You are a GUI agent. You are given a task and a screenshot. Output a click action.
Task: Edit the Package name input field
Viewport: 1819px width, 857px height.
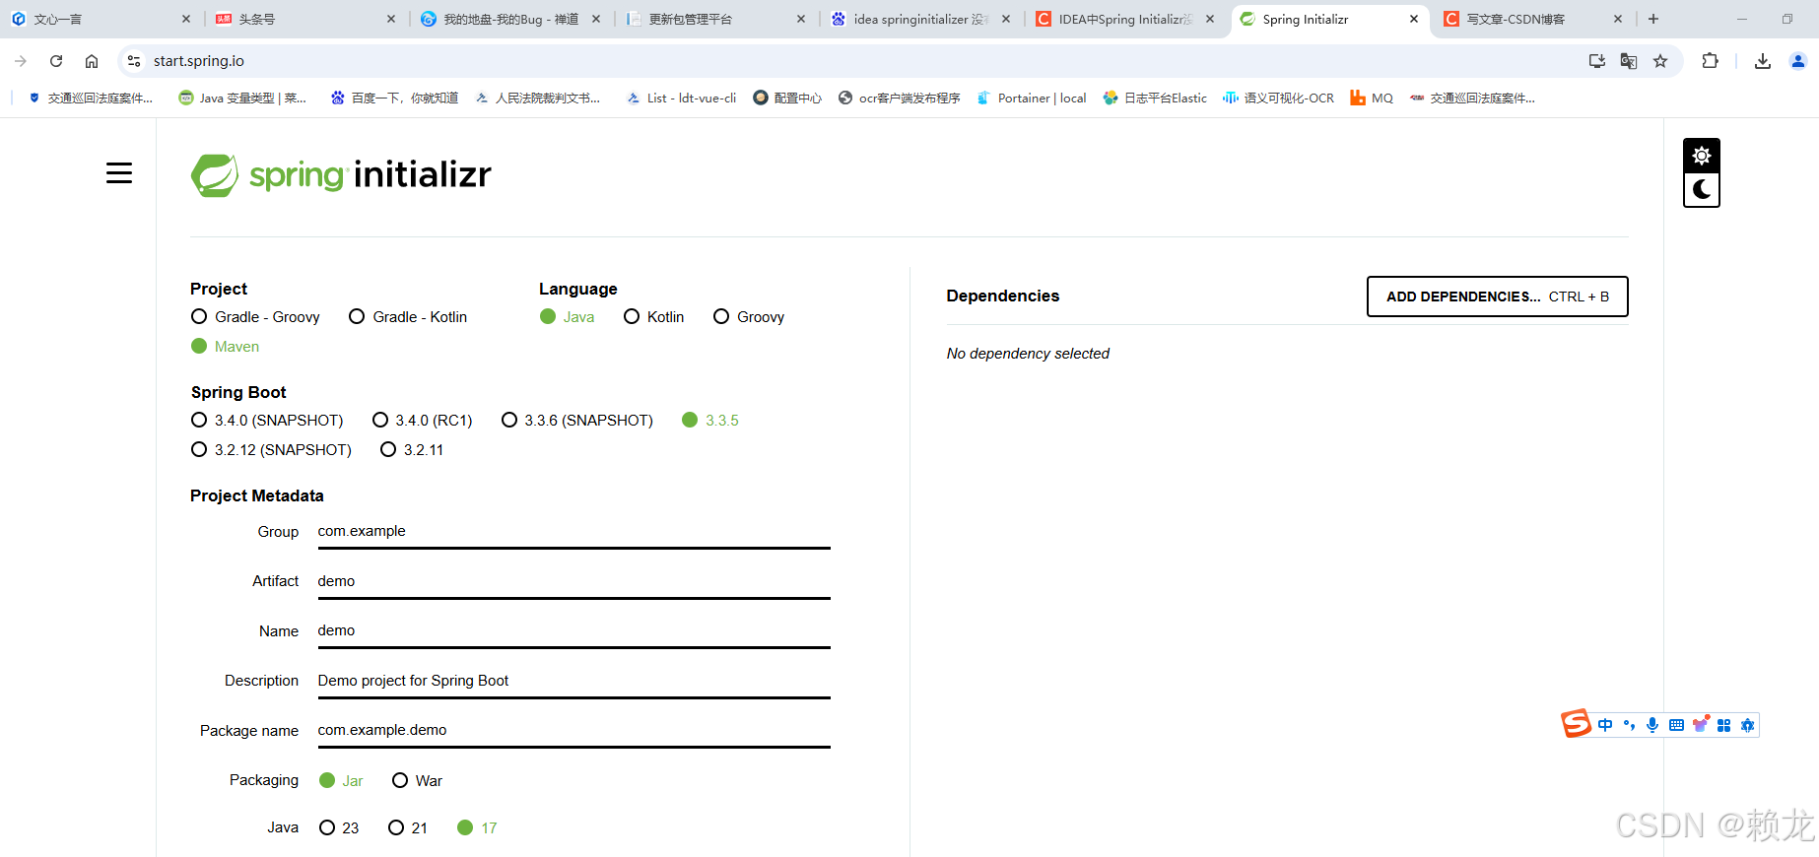tap(573, 730)
